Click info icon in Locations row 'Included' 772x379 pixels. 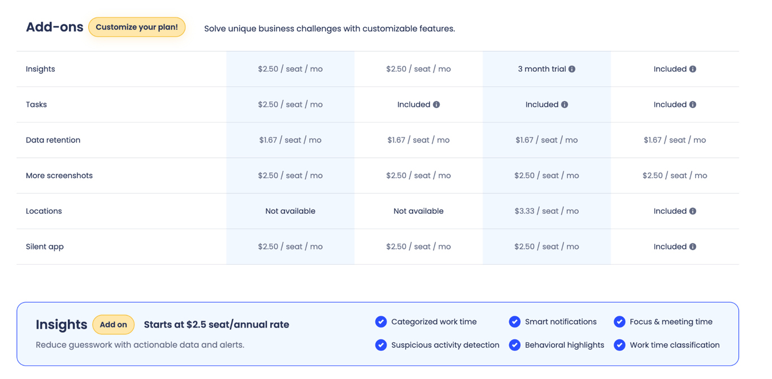(693, 211)
